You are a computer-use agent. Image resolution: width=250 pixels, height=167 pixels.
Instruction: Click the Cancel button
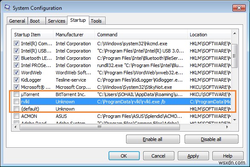coord(159,156)
